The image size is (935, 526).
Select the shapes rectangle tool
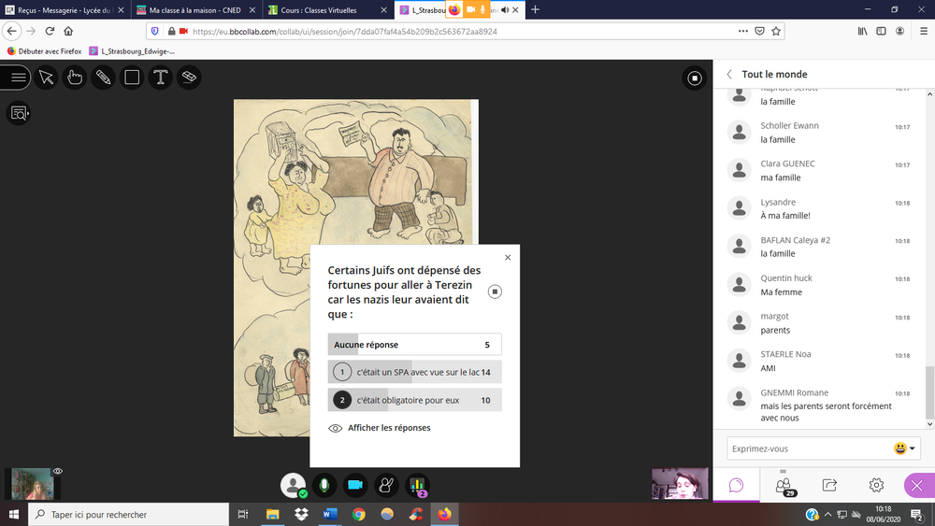point(132,78)
